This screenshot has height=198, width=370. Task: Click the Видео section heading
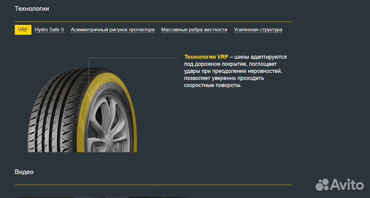click(x=24, y=172)
